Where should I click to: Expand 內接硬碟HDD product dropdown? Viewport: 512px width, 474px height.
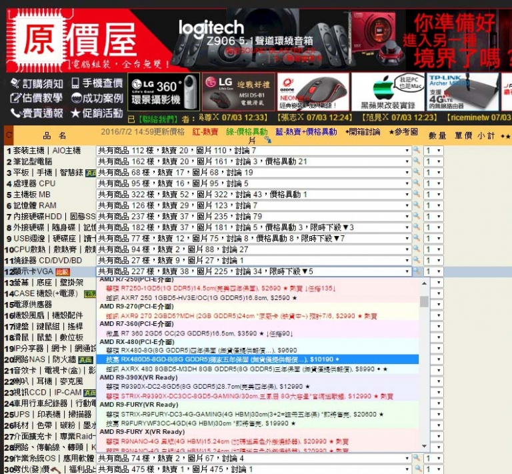click(254, 217)
